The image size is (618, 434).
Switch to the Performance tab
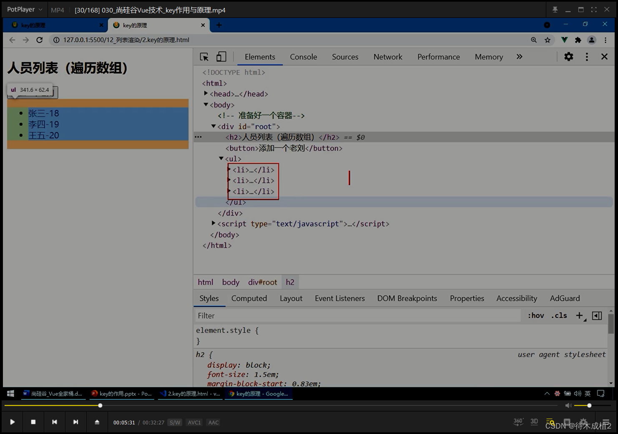pos(439,57)
